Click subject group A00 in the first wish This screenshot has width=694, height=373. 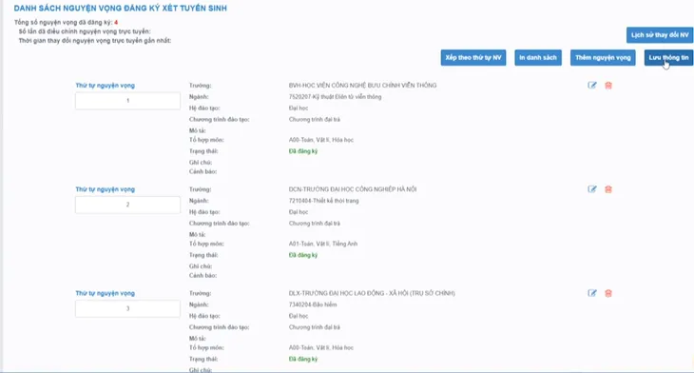pos(321,140)
